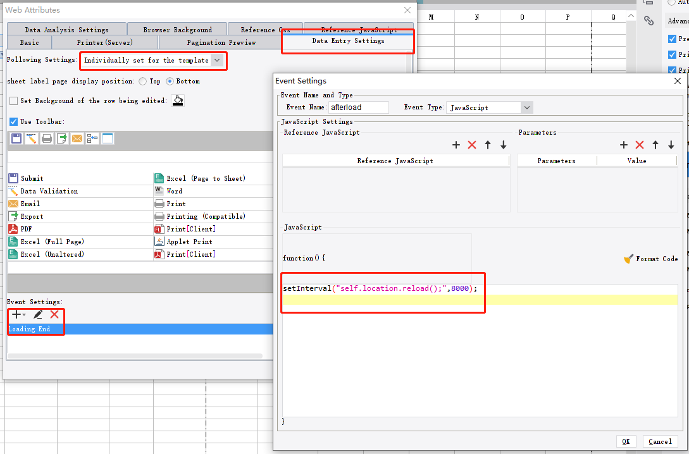689x454 pixels.
Task: Close the Web Attributes window
Action: click(x=407, y=10)
